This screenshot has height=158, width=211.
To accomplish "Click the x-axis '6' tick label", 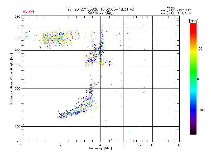I will [x=123, y=145].
